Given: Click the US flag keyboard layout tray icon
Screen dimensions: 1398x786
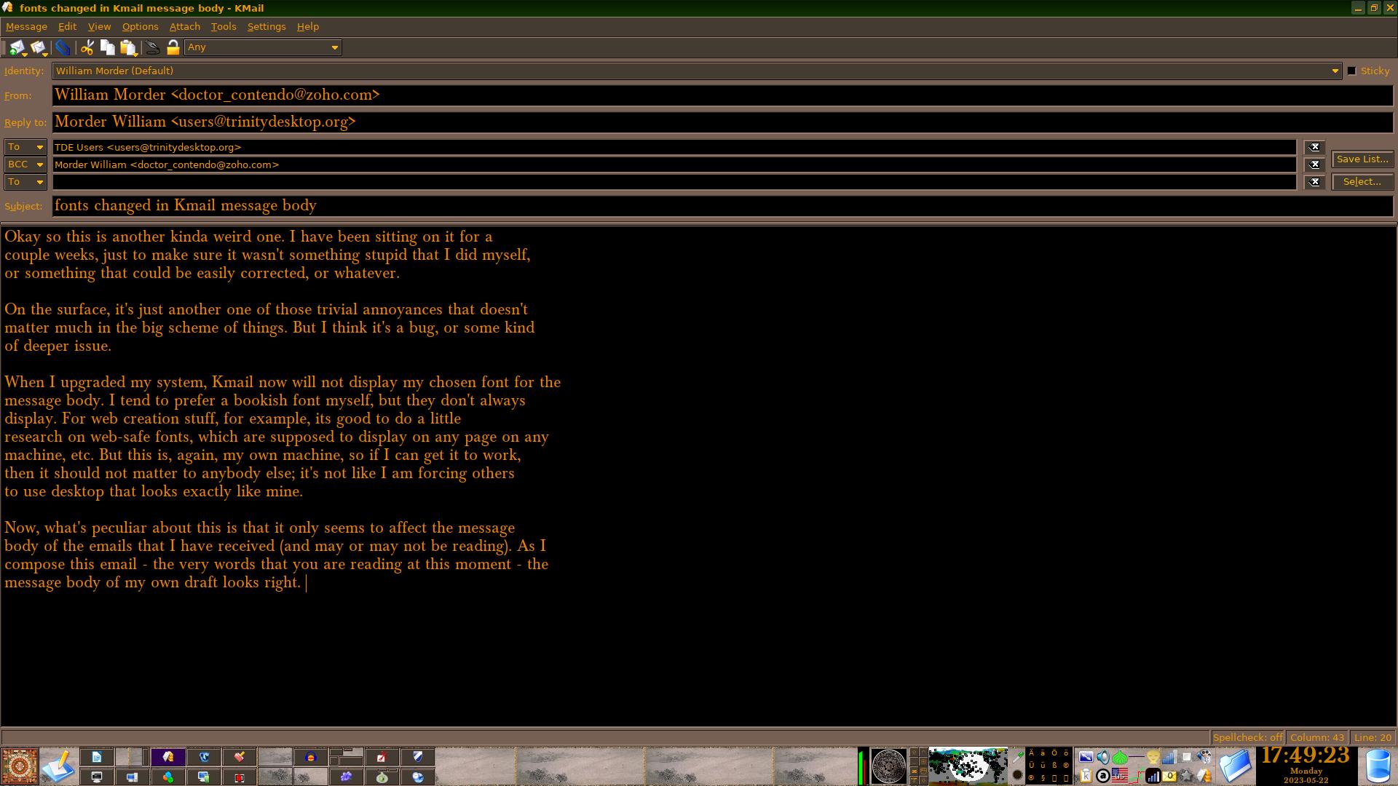Looking at the screenshot, I should coord(1119,775).
